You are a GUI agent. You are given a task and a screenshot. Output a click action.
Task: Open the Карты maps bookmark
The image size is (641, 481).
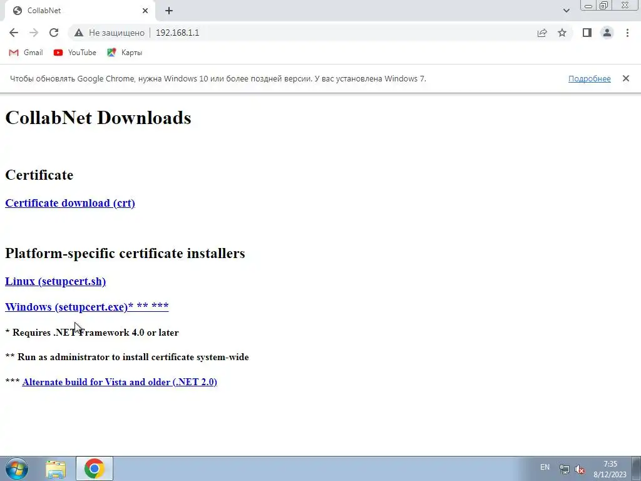coord(125,53)
